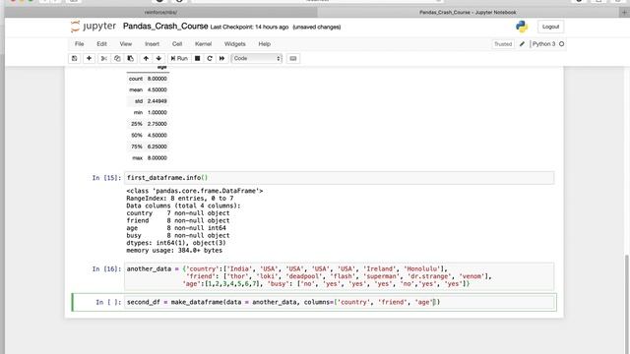
Task: Run the current cell
Action: pos(179,58)
